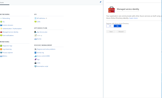The image size is (162, 98).
Task: Click the Quotas chart icon
Action: (x=35, y=39)
